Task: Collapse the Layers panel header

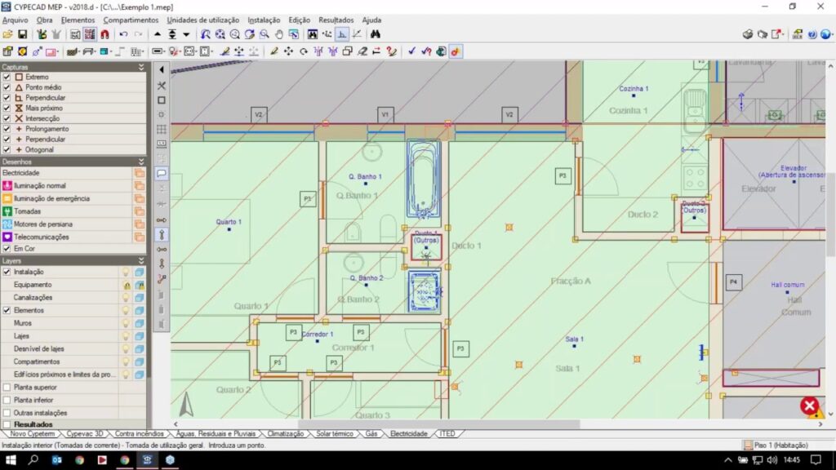Action: (x=141, y=260)
